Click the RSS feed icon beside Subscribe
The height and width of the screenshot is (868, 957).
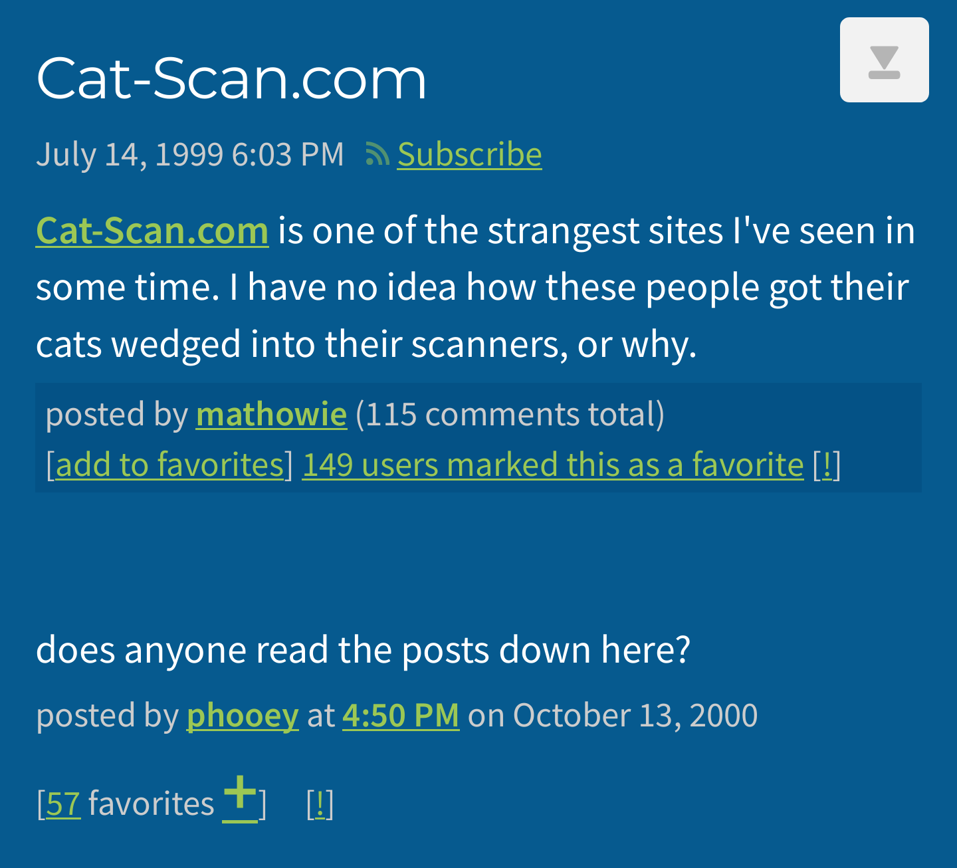click(x=377, y=154)
